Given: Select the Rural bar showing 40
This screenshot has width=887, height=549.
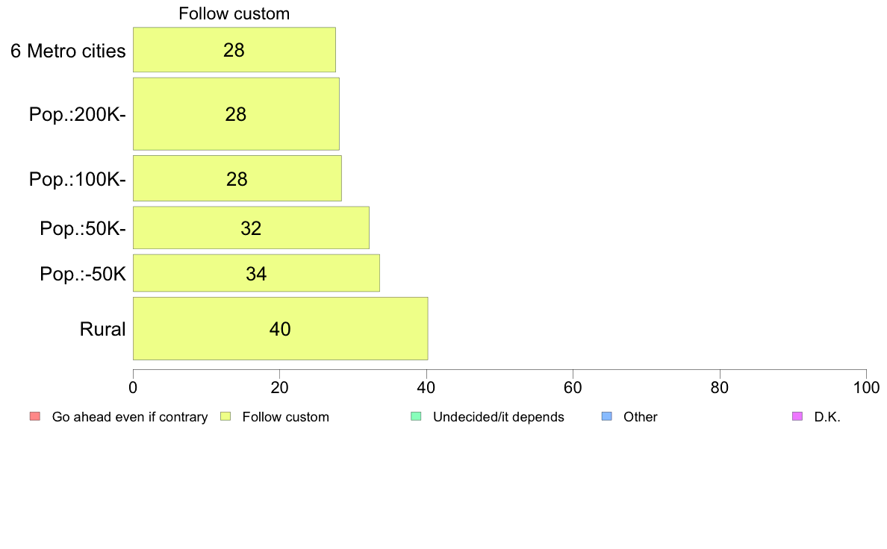Looking at the screenshot, I should [281, 328].
